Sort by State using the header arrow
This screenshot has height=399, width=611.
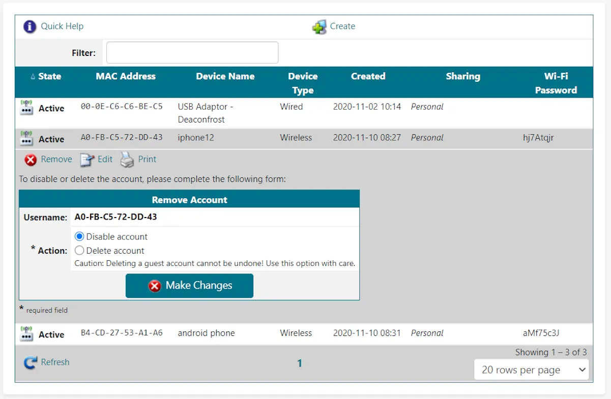34,76
